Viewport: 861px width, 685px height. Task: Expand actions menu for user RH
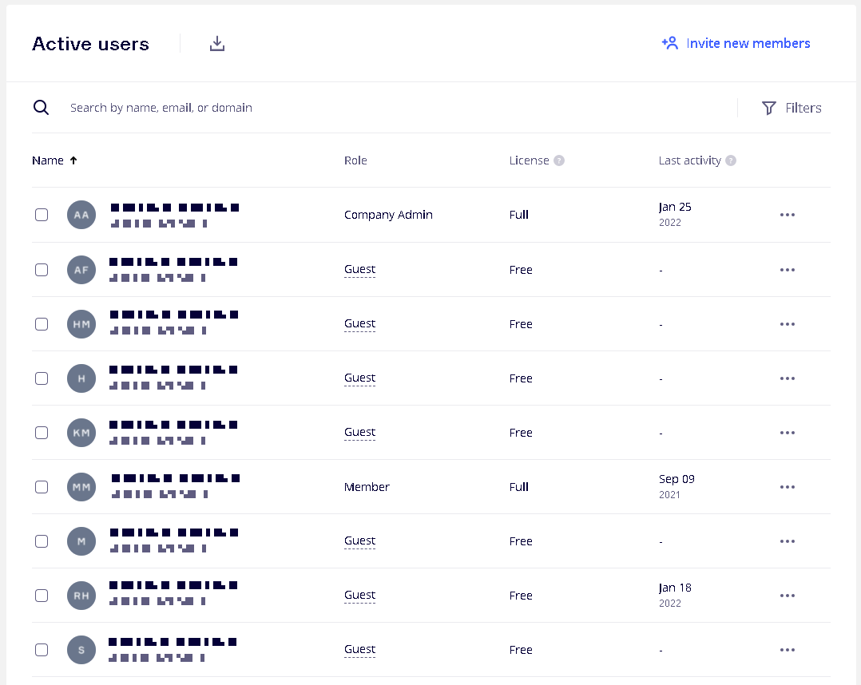(x=787, y=596)
